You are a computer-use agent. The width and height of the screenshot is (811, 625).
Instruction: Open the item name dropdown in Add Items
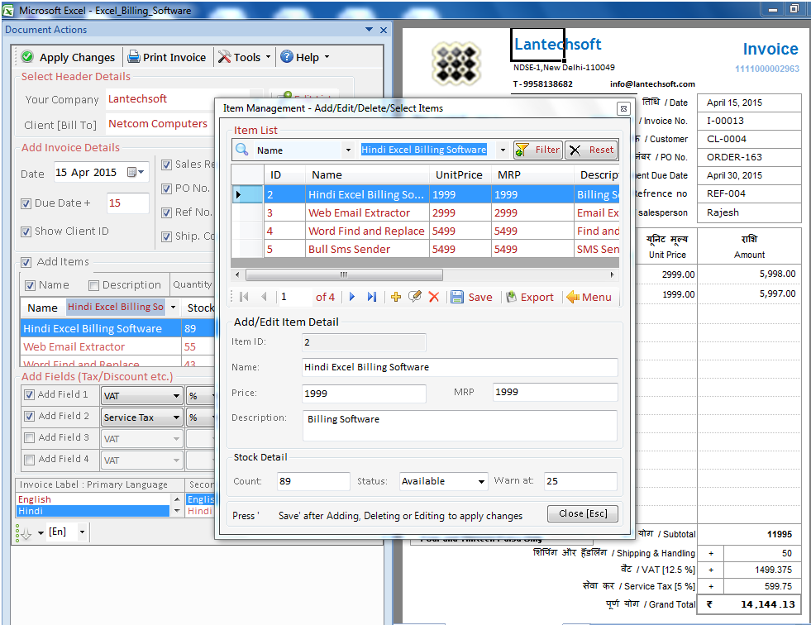point(173,307)
